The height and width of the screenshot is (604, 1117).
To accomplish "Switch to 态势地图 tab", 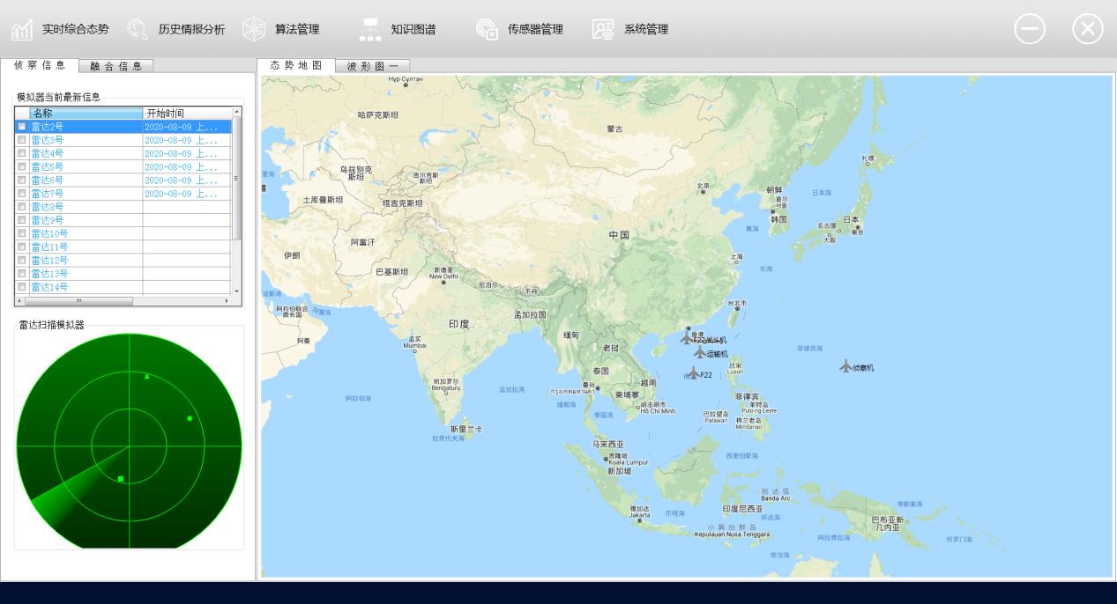I will pos(296,65).
